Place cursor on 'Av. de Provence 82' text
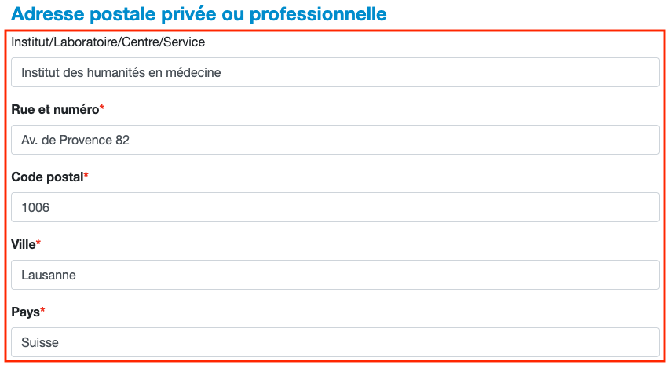Viewport: 669px width, 365px height. (x=75, y=140)
